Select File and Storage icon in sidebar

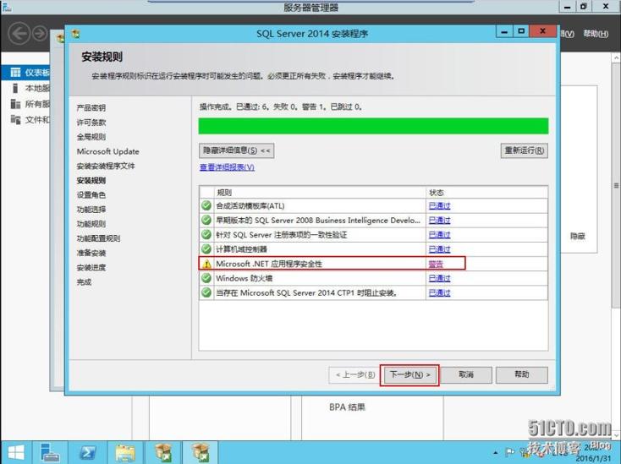(x=15, y=119)
